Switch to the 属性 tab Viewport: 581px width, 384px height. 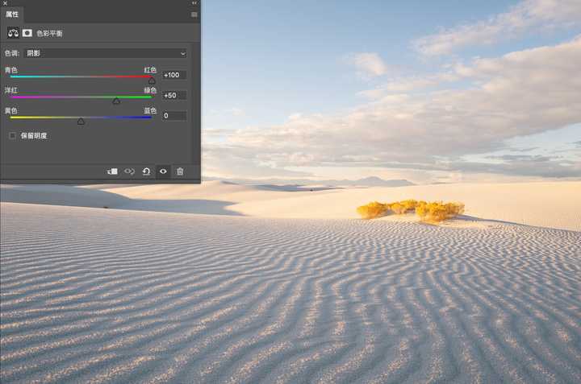pos(12,14)
